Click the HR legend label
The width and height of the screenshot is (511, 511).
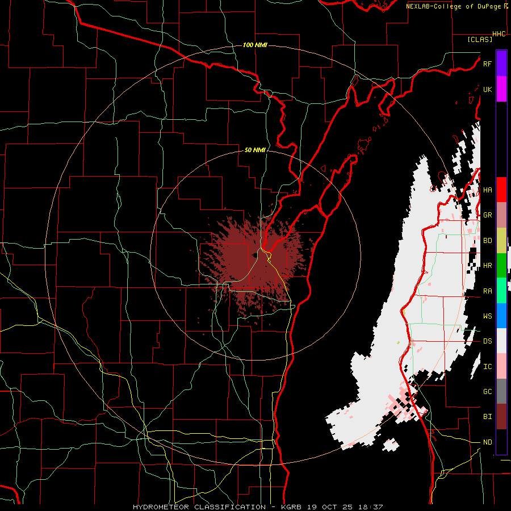click(487, 266)
